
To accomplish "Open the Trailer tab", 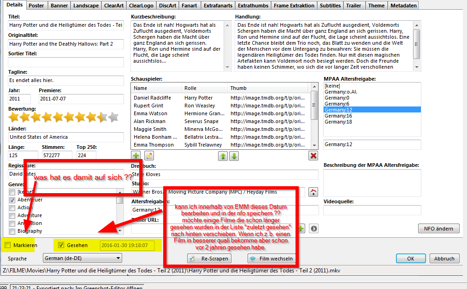I will [354, 6].
